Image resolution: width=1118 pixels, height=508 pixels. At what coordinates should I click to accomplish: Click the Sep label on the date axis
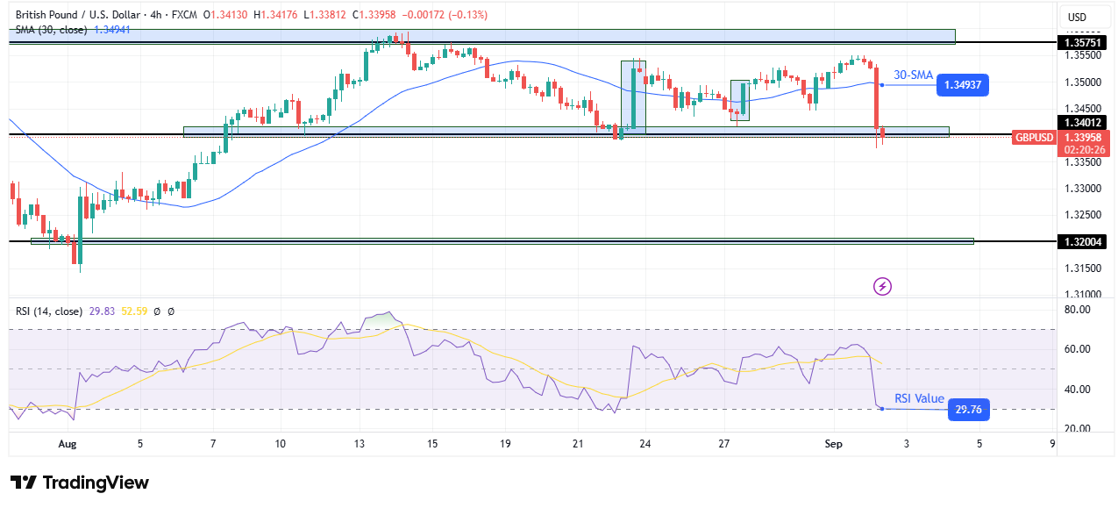(x=833, y=444)
